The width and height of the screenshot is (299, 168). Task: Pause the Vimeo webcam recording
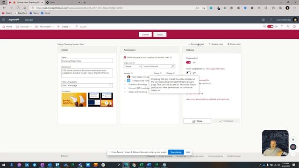tap(293, 140)
